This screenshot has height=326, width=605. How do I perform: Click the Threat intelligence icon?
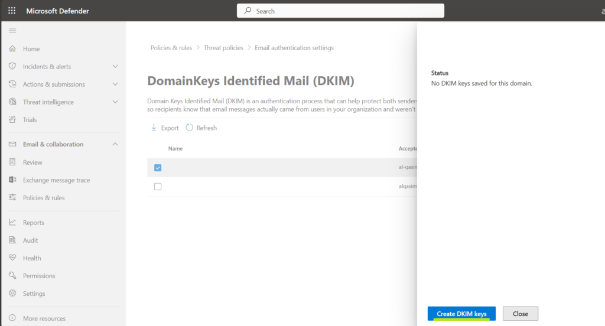click(x=12, y=102)
